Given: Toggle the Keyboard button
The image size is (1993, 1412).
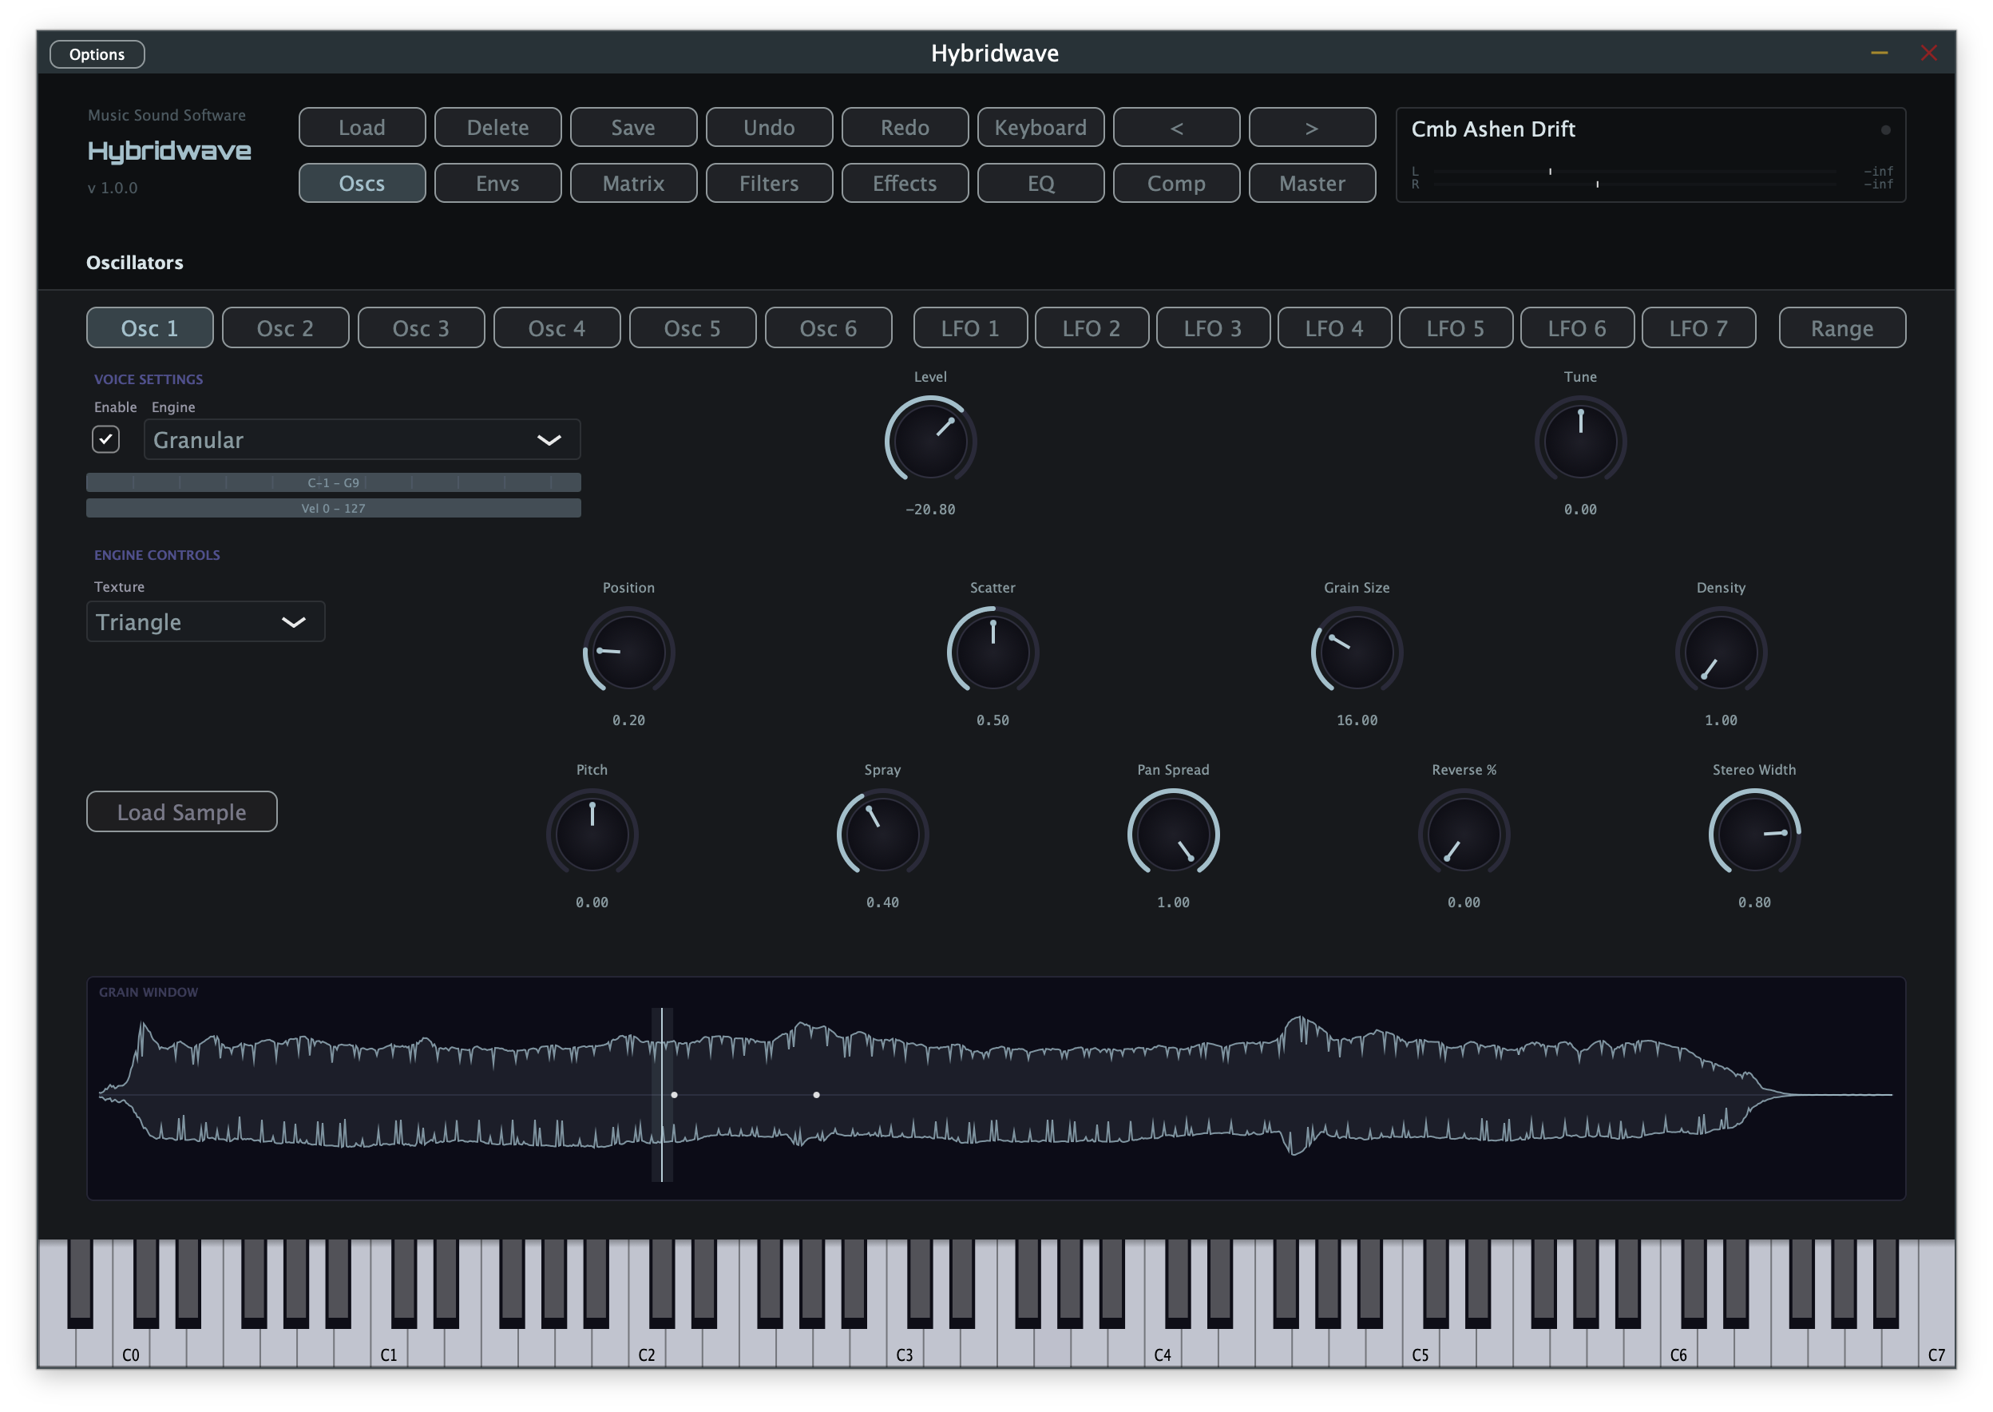Looking at the screenshot, I should click(1040, 127).
